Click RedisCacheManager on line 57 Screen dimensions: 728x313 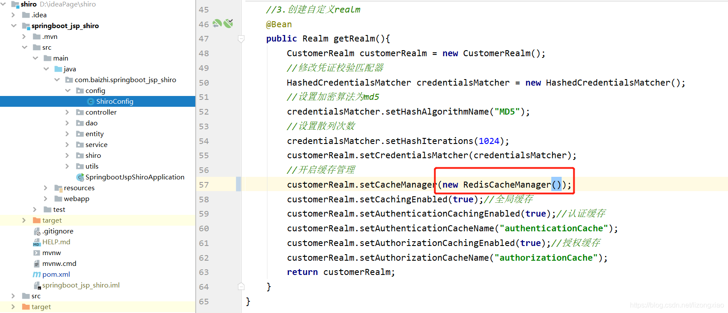pyautogui.click(x=507, y=185)
